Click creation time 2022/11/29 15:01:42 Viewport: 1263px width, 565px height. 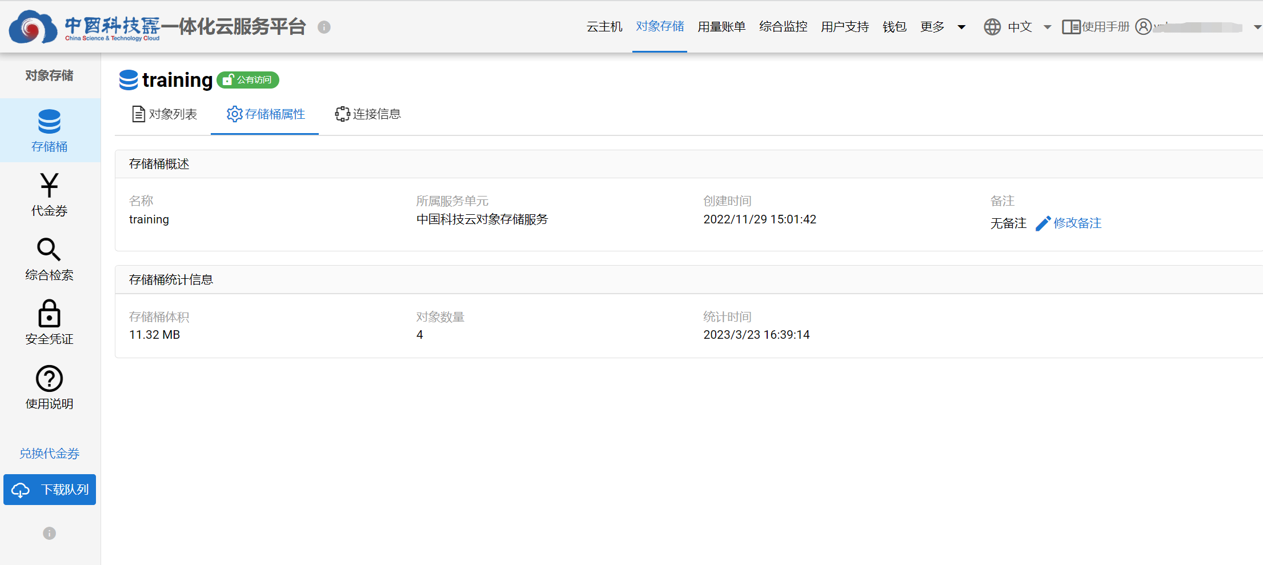tap(760, 219)
